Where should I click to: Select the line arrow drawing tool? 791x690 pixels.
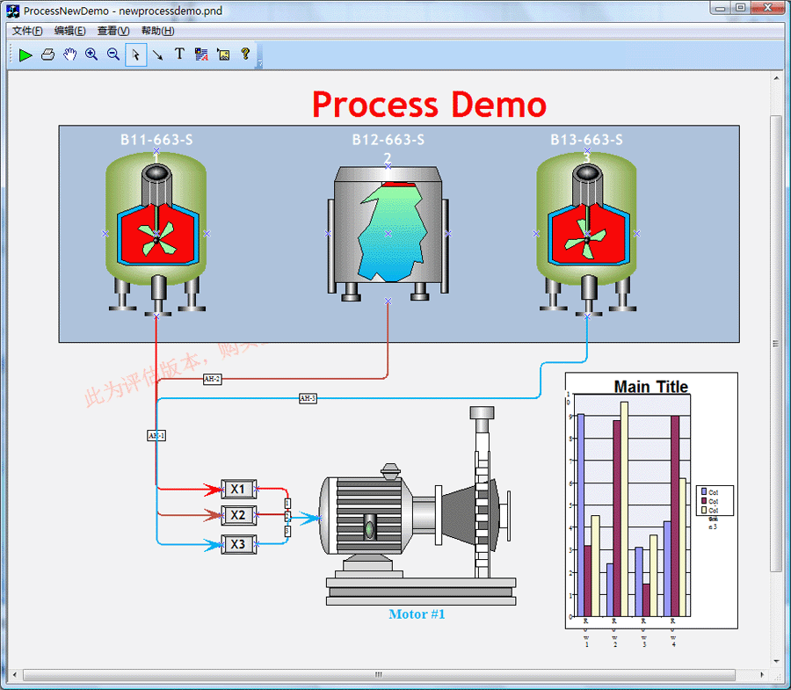157,54
